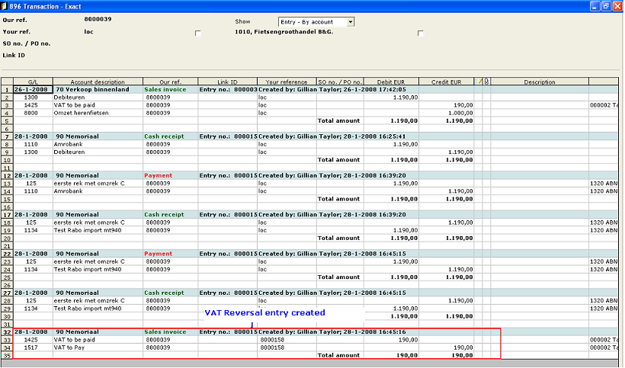Click the Description column header
Screen dimensions: 625x368
540,82
